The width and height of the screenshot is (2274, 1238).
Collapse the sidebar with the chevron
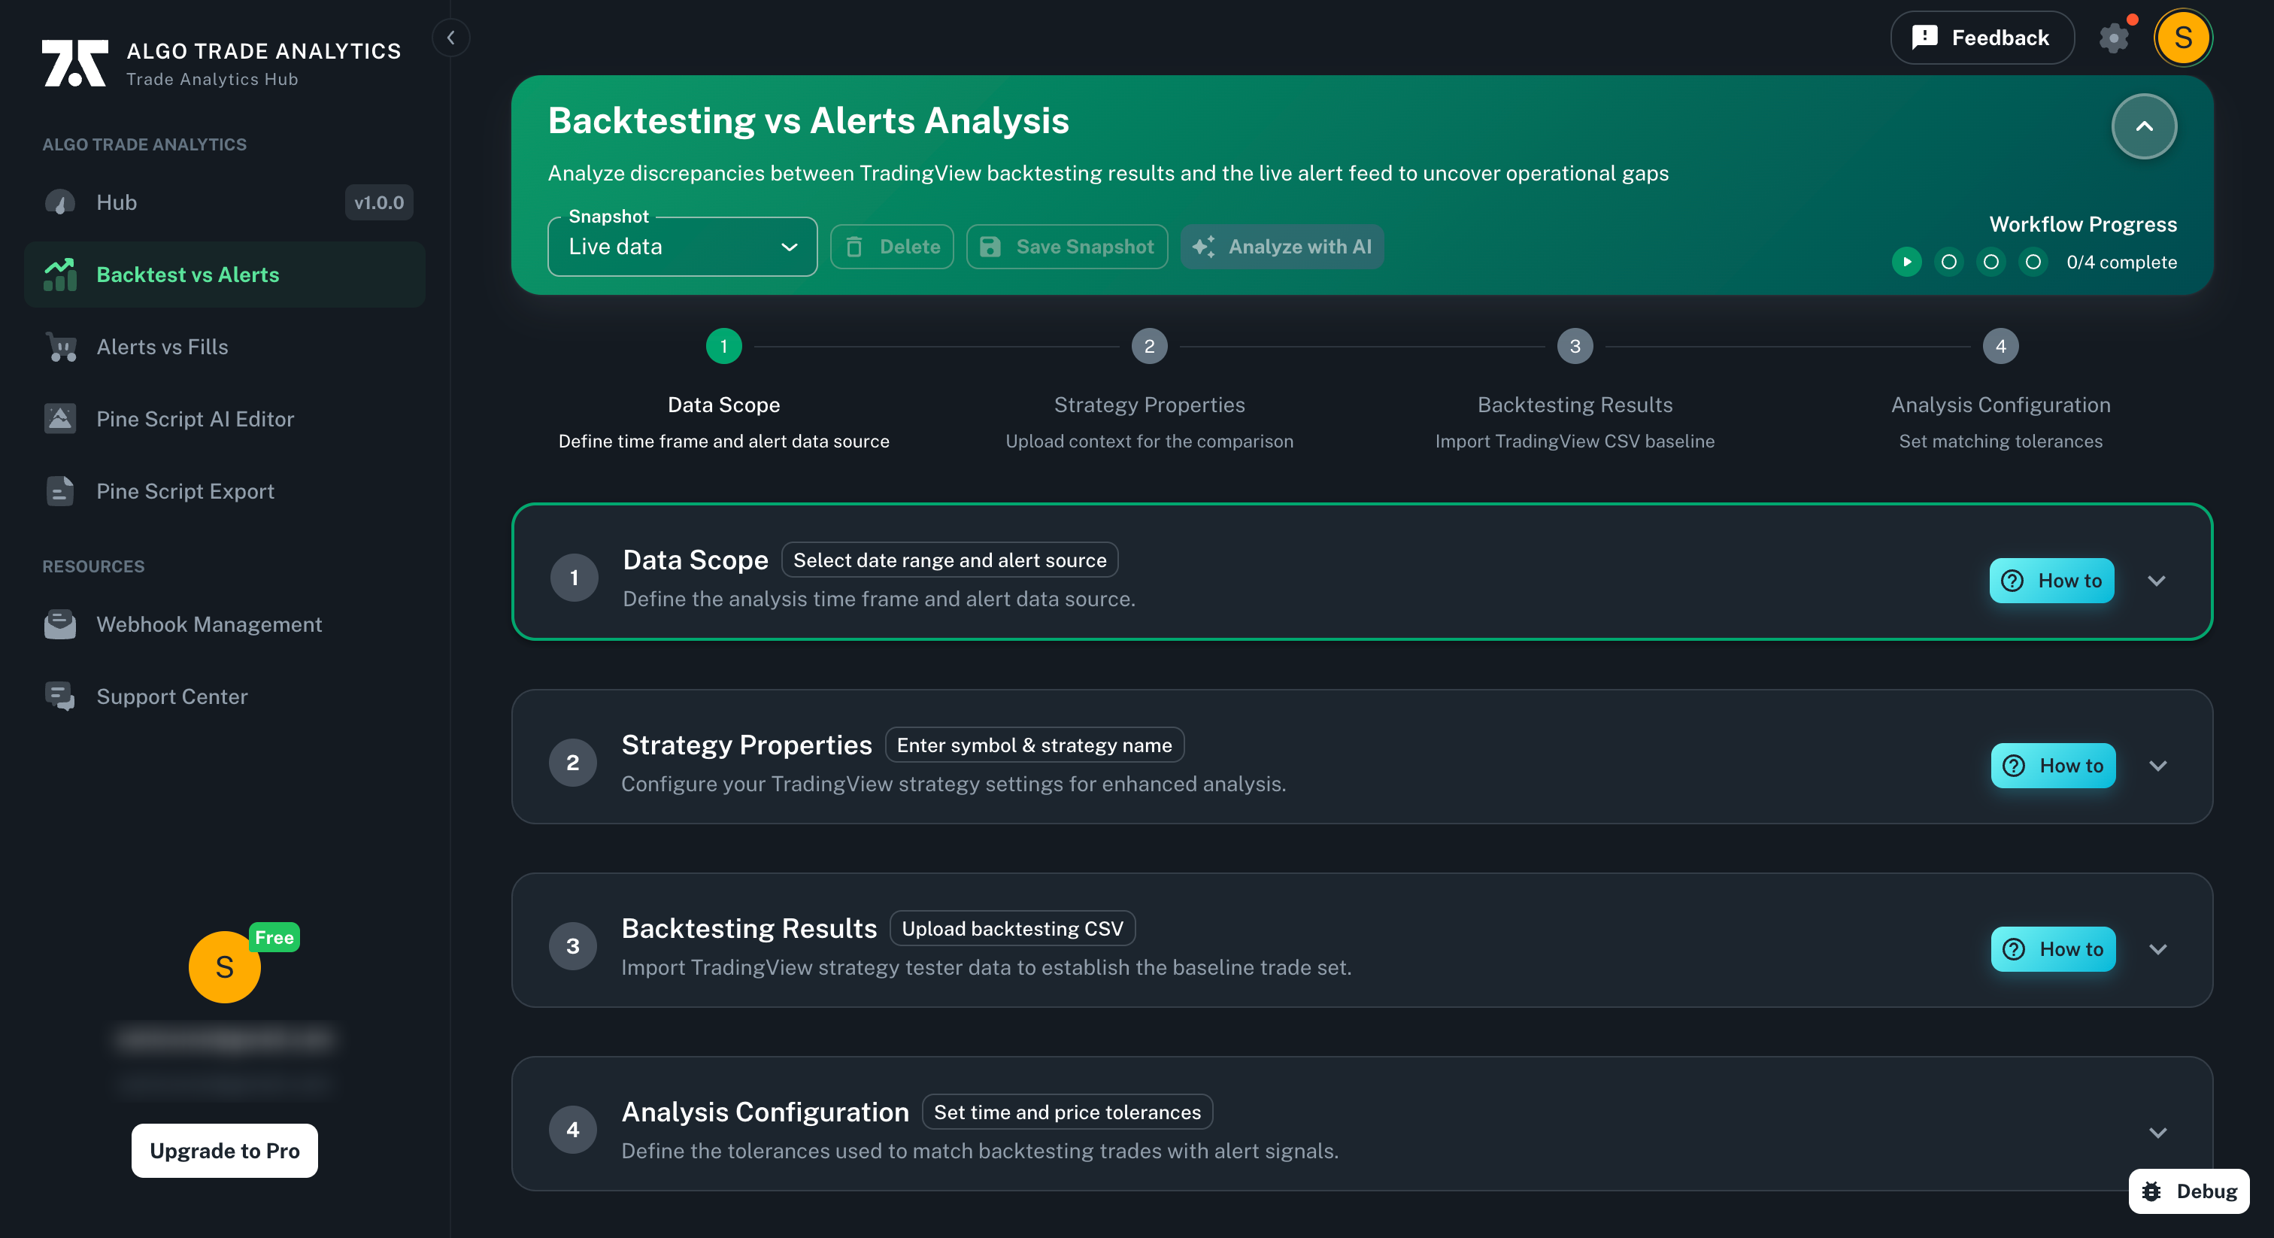click(x=451, y=37)
